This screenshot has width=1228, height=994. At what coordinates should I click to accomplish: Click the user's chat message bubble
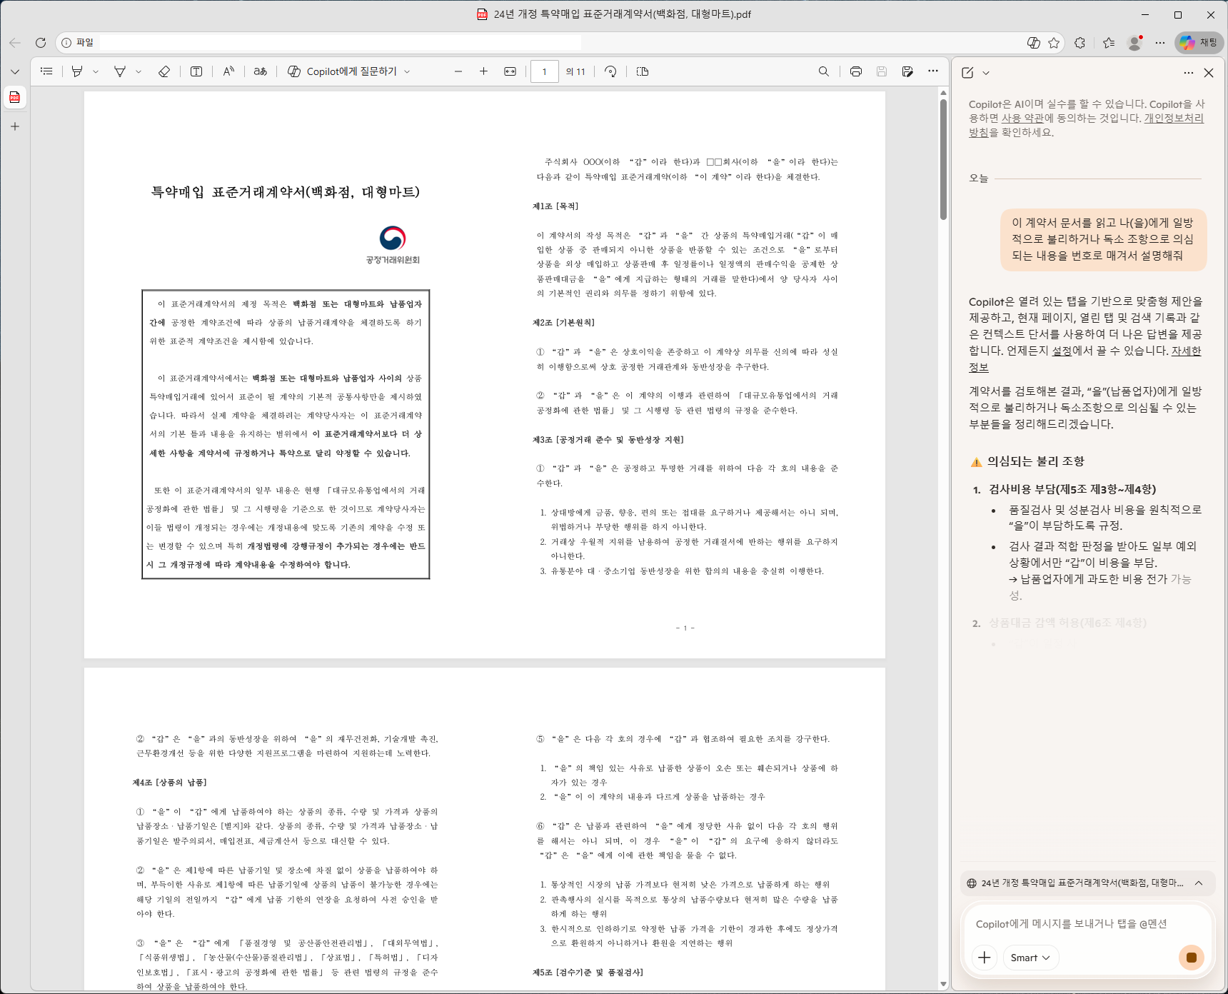[1103, 239]
